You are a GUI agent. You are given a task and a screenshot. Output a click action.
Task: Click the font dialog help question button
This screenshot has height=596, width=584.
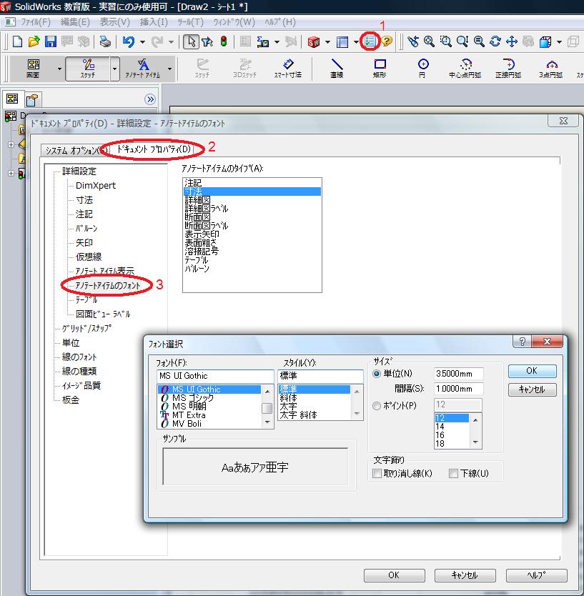[522, 342]
